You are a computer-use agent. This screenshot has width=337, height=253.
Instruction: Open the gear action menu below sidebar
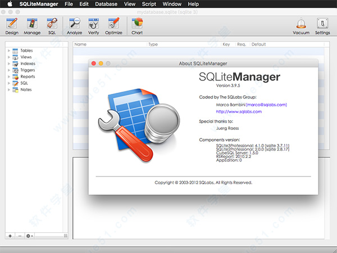point(29,236)
